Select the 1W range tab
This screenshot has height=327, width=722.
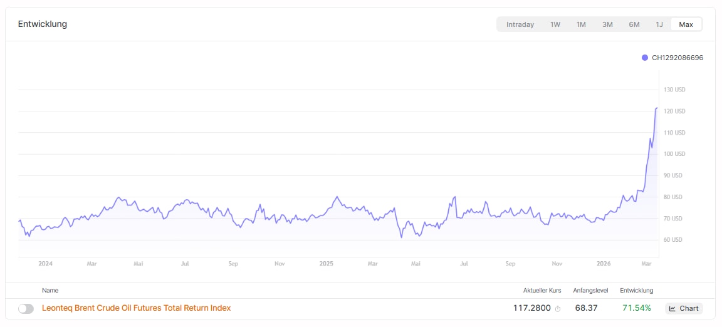[555, 24]
